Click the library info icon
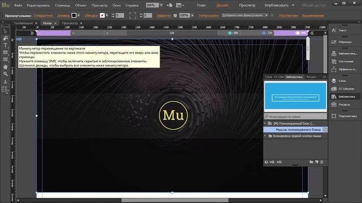Image resolution: width=362 pixels, height=203 pixels. tap(266, 162)
